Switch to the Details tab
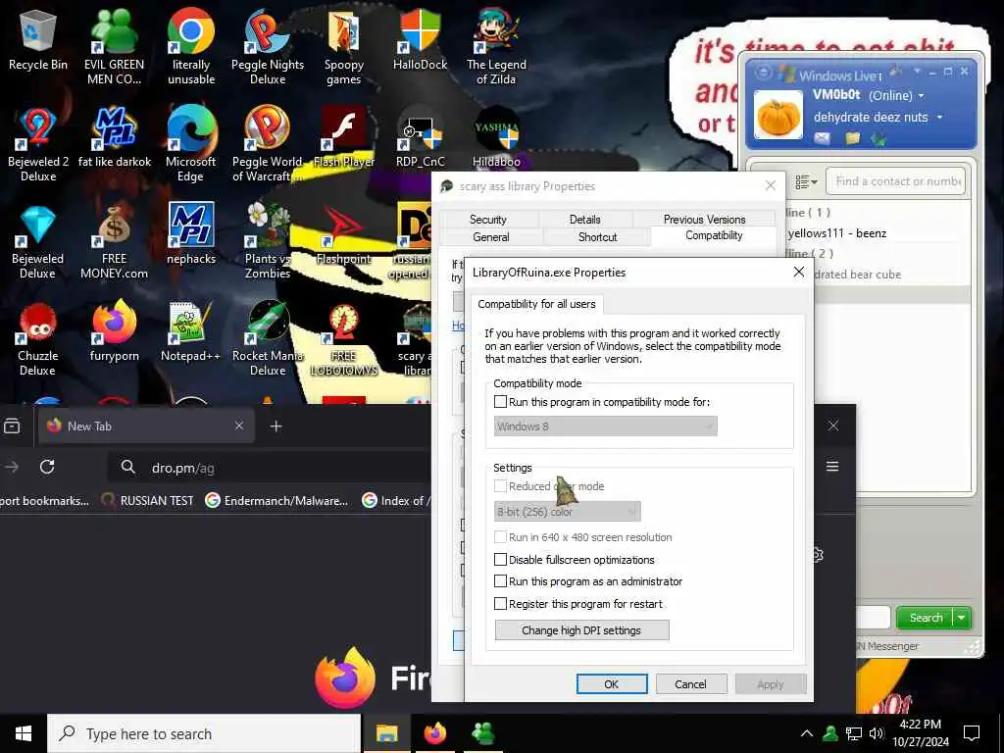The height and width of the screenshot is (753, 1004). click(x=584, y=219)
